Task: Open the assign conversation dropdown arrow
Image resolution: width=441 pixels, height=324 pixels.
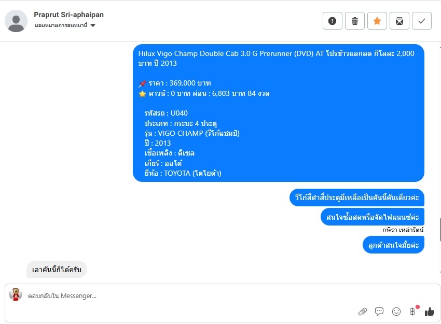Action: pos(93,25)
